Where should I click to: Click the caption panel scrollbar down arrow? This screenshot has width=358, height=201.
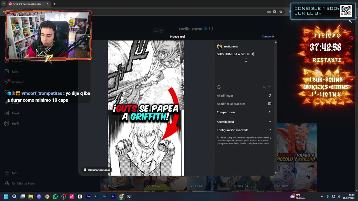tap(275, 173)
